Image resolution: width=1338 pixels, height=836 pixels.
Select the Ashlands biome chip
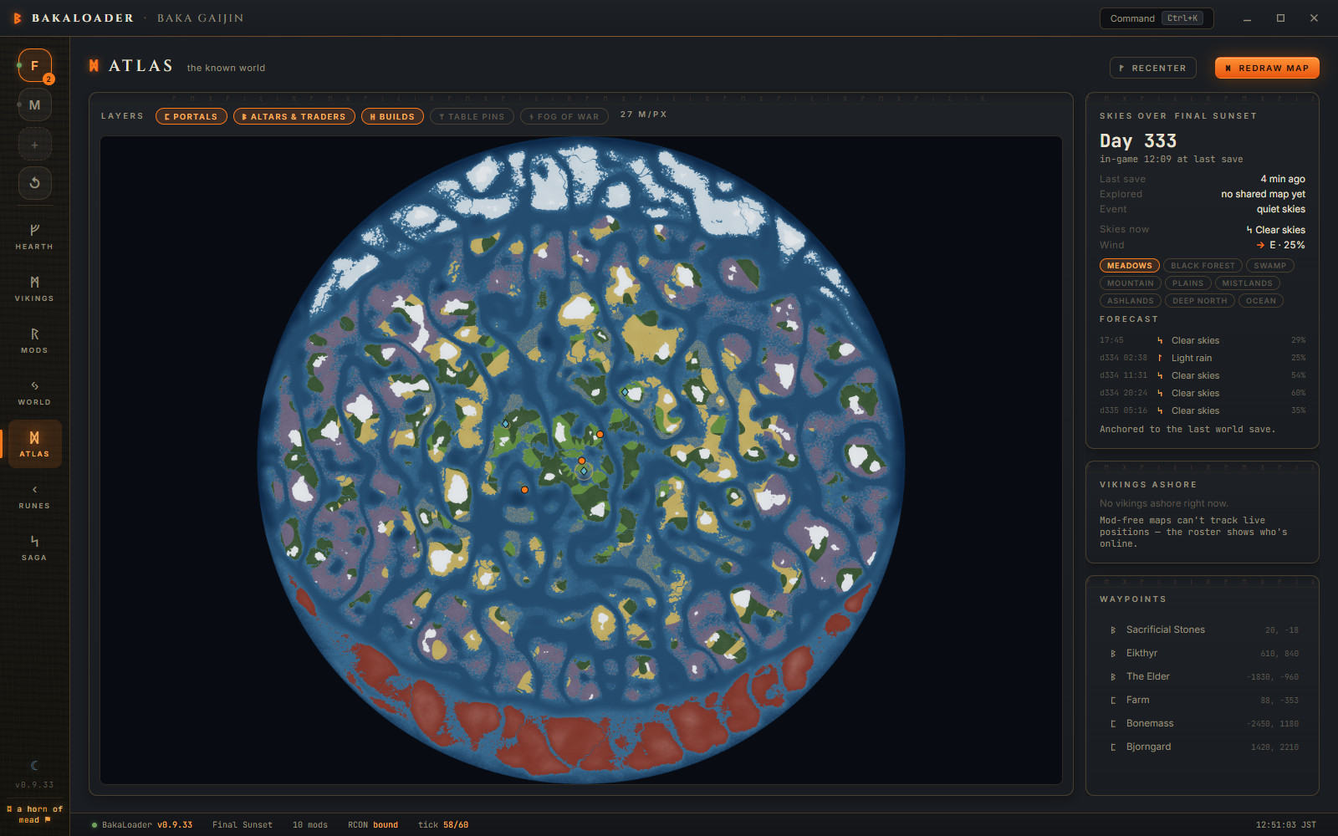(1131, 301)
